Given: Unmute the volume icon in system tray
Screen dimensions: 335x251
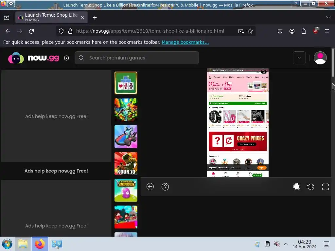Looking at the screenshot, I should click(x=277, y=244).
